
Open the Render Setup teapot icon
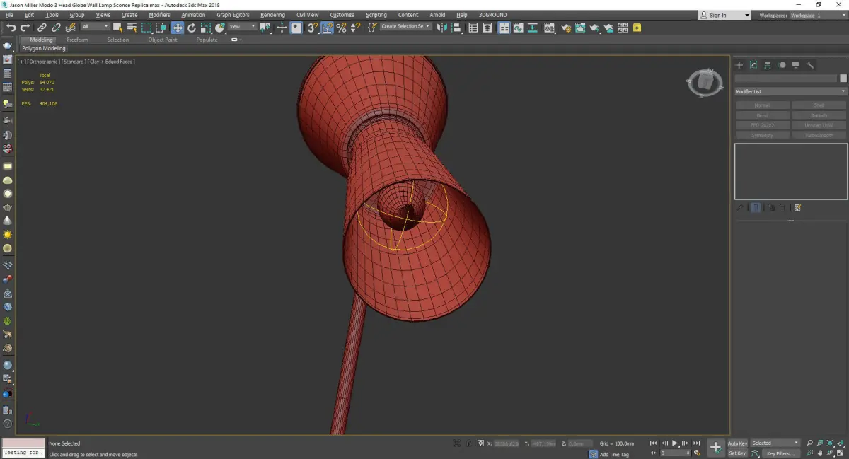pos(565,28)
